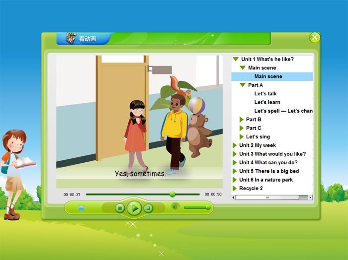Click the video frame showing the hallway
Image resolution: width=348 pixels, height=260 pixels.
139,122
